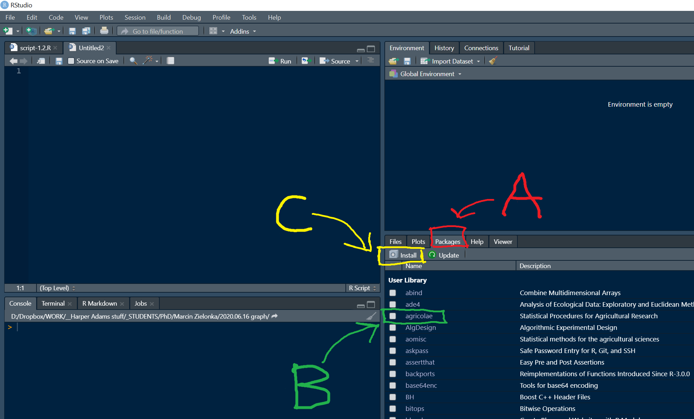Click the Save current document icon in main toolbar

72,31
